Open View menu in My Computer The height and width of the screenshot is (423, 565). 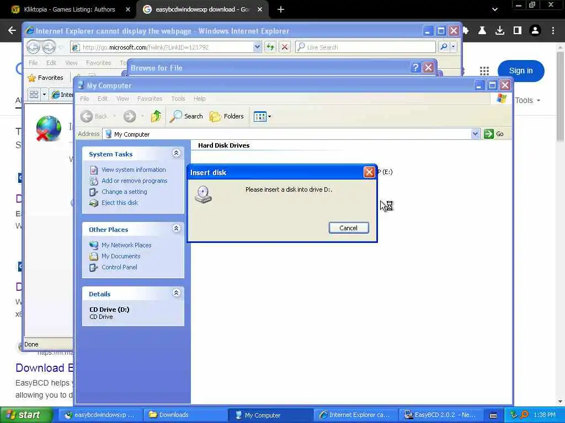(x=122, y=99)
